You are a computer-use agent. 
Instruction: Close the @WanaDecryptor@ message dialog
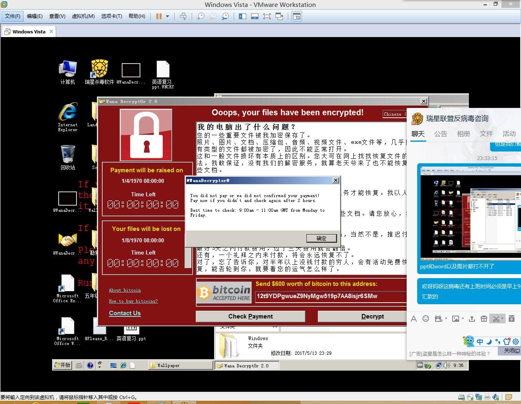[336, 180]
